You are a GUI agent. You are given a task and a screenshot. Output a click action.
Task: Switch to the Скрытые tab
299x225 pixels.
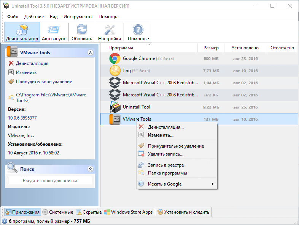point(89,212)
